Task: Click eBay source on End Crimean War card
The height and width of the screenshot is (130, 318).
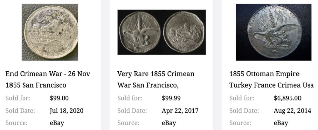Action: (x=57, y=123)
